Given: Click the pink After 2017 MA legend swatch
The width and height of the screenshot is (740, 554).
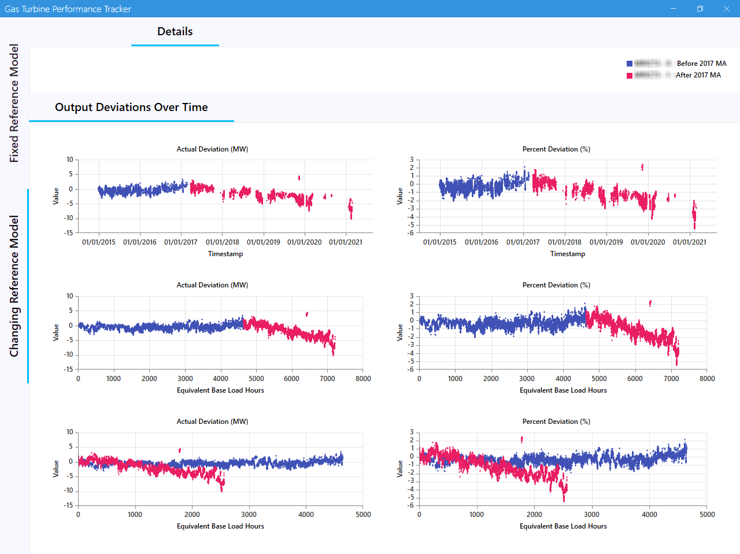Looking at the screenshot, I should click(x=630, y=75).
